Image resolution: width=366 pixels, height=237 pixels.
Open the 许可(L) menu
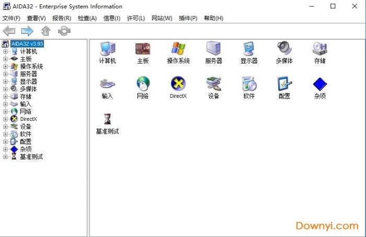coord(136,18)
